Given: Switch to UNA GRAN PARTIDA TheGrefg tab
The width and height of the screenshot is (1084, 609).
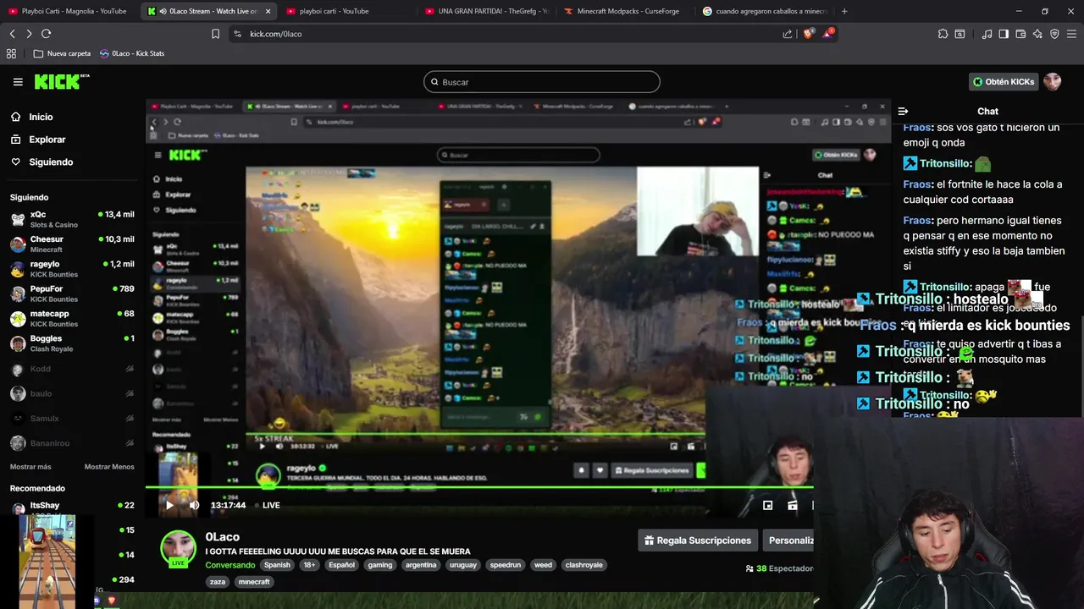Looking at the screenshot, I should point(487,11).
